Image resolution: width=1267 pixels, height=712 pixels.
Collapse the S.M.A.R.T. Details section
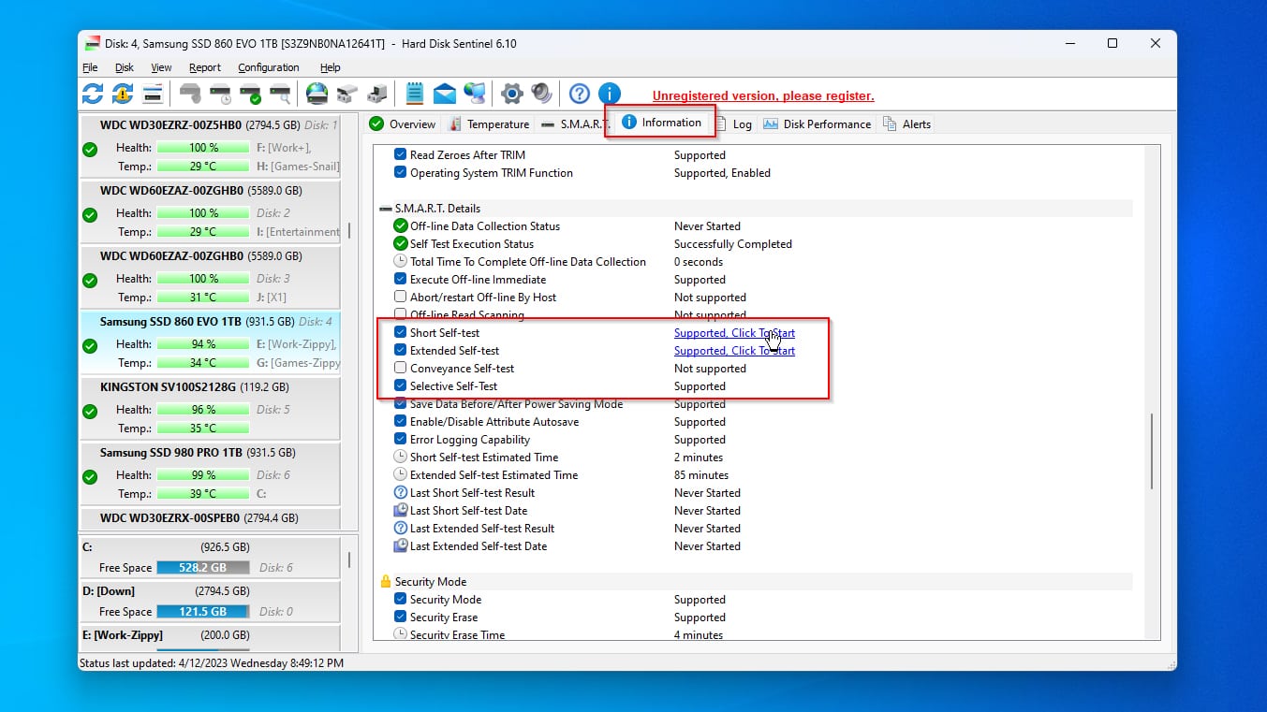click(385, 209)
